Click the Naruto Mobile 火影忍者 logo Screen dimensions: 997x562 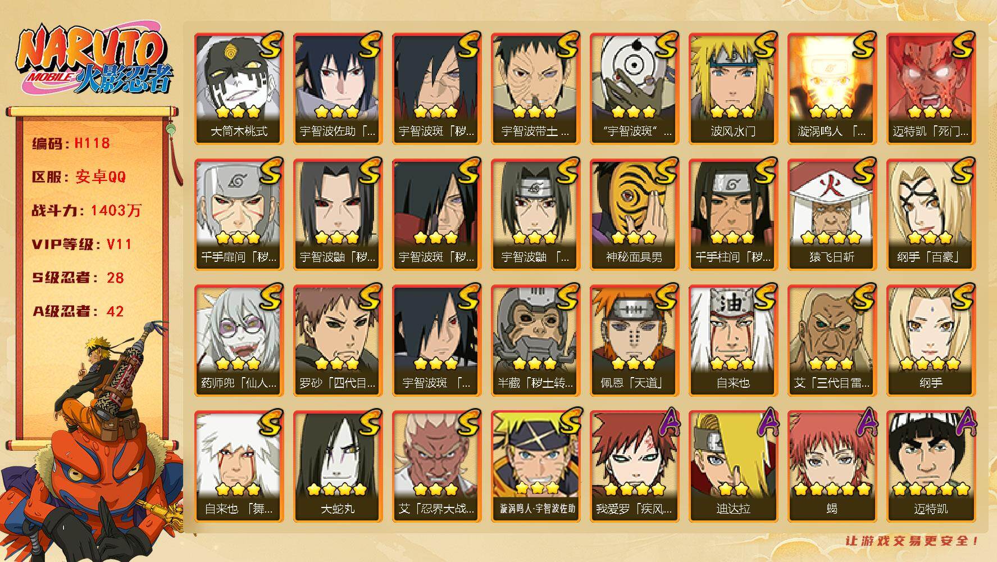click(94, 60)
